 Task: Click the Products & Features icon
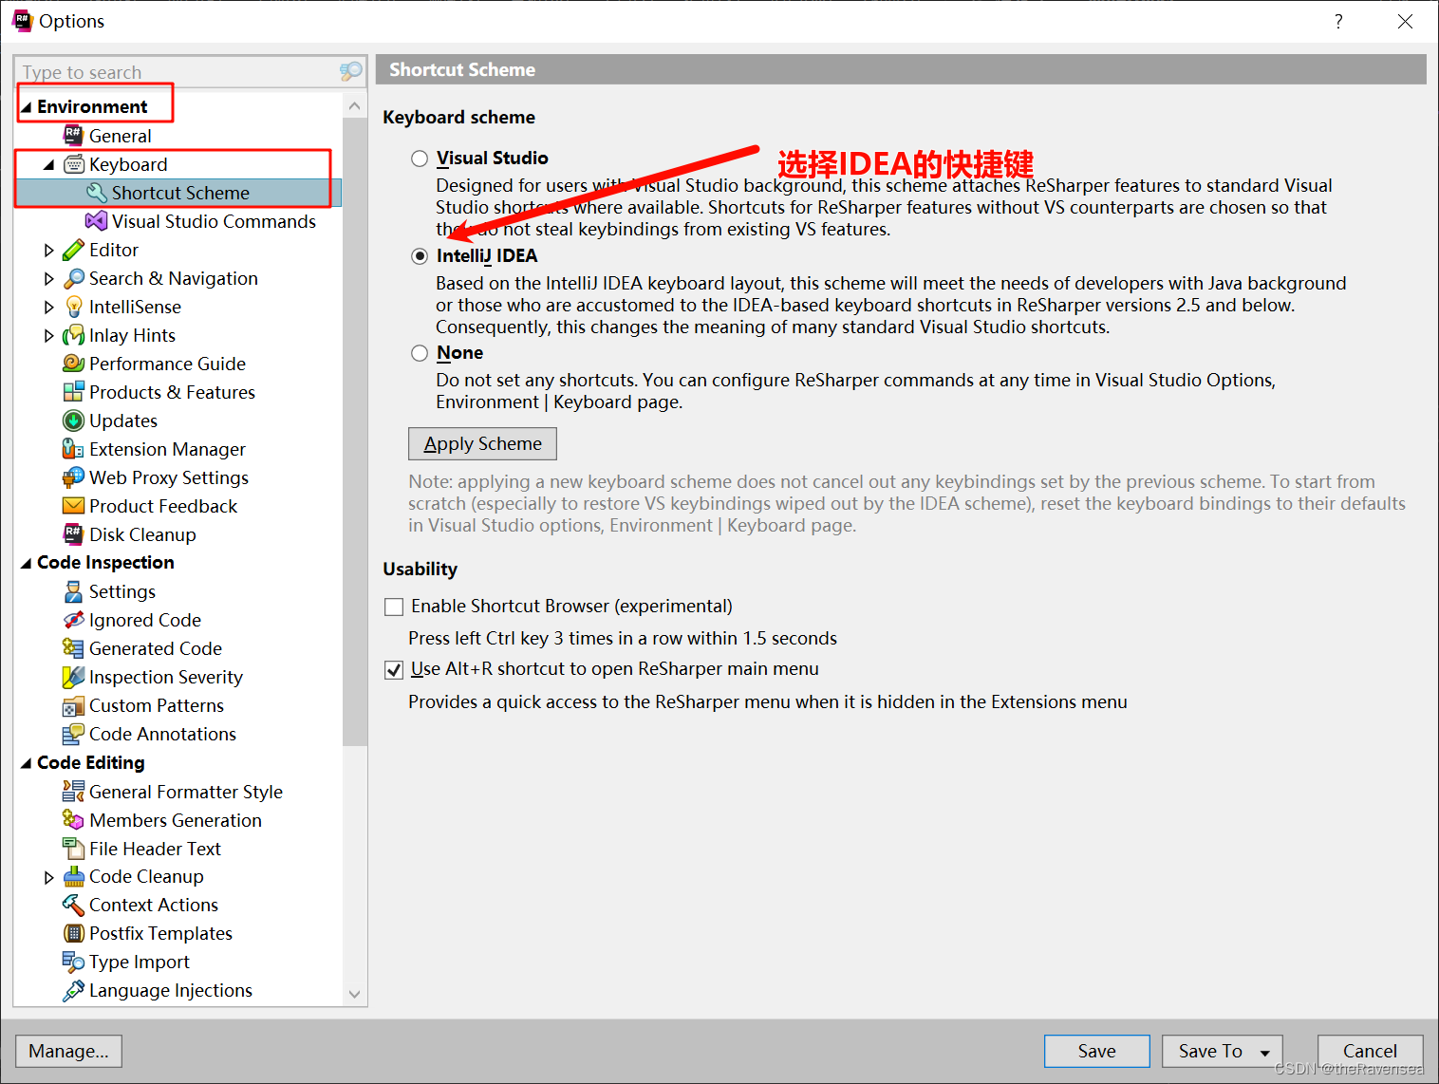[73, 392]
